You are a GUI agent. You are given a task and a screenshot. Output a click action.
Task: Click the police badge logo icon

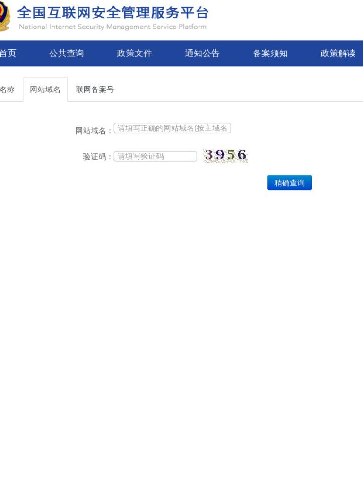(x=5, y=16)
